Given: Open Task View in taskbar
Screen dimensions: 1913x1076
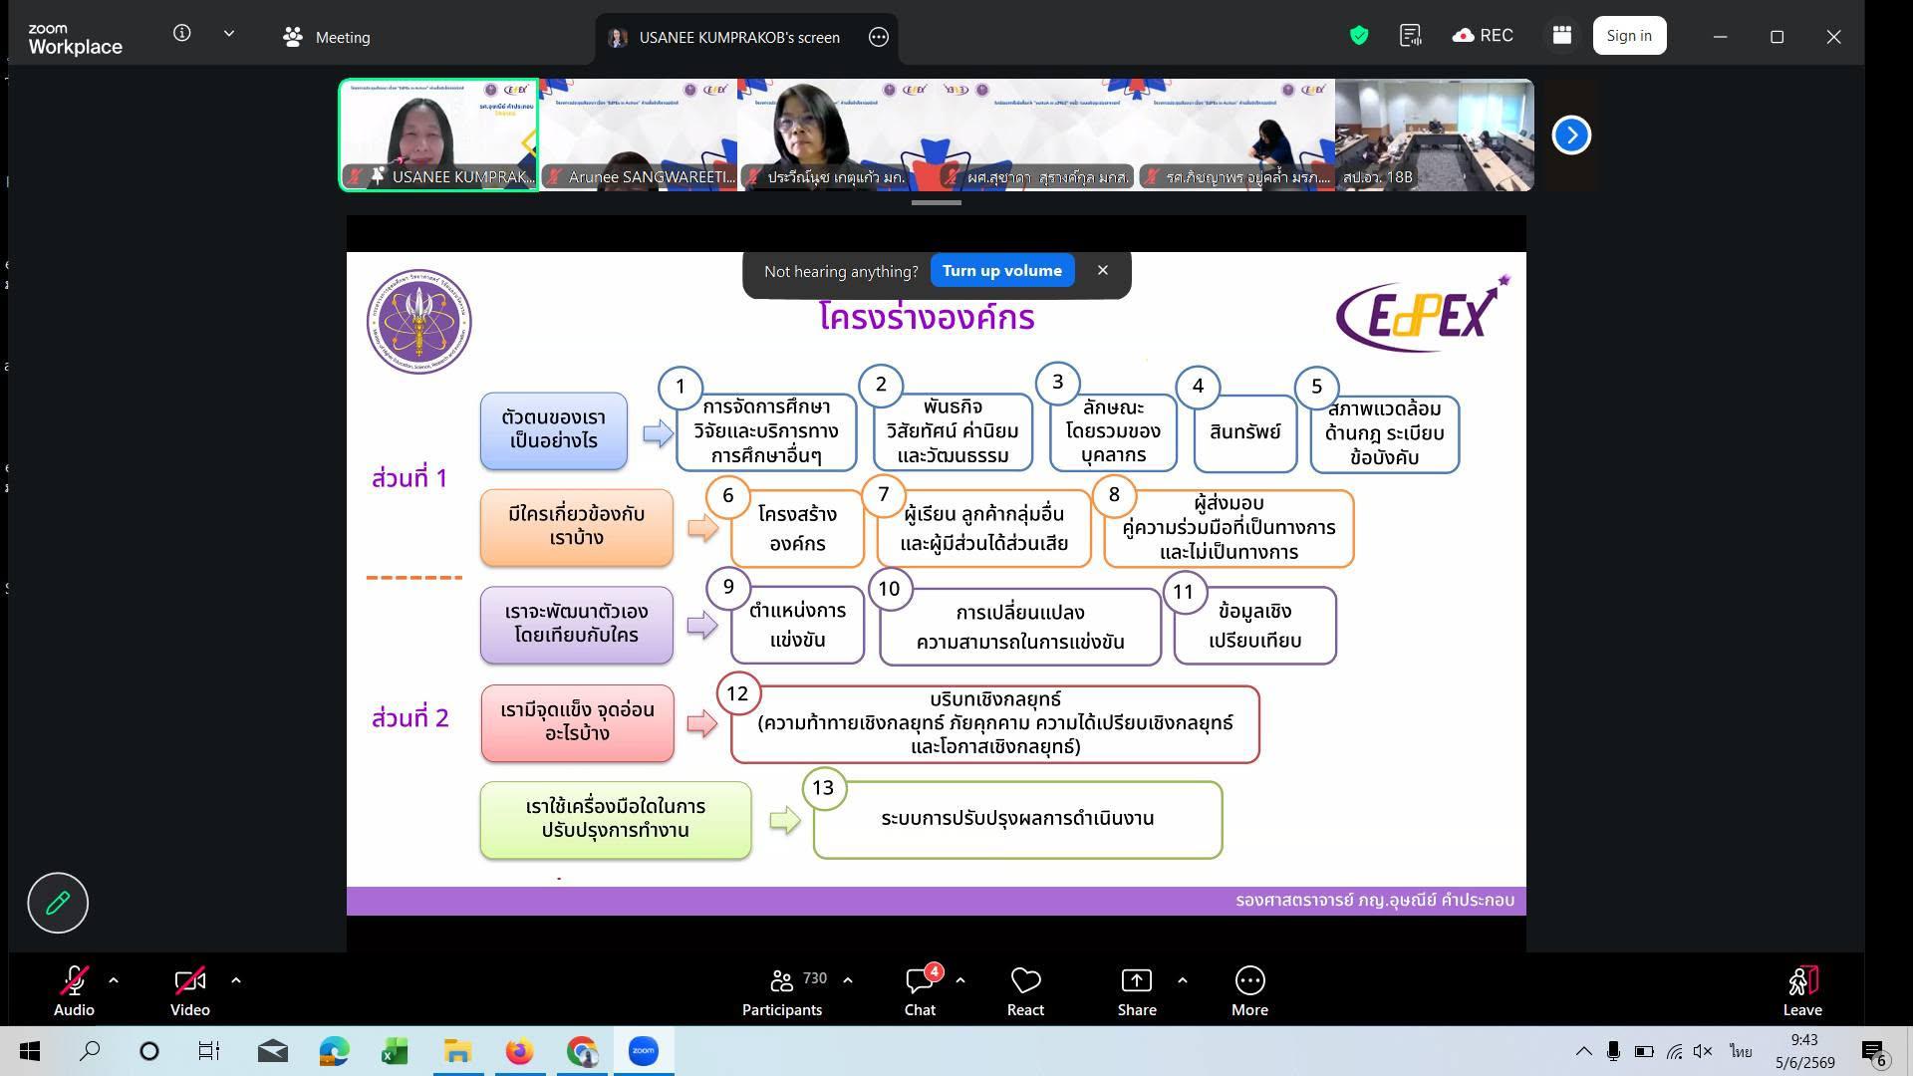Looking at the screenshot, I should 208,1051.
